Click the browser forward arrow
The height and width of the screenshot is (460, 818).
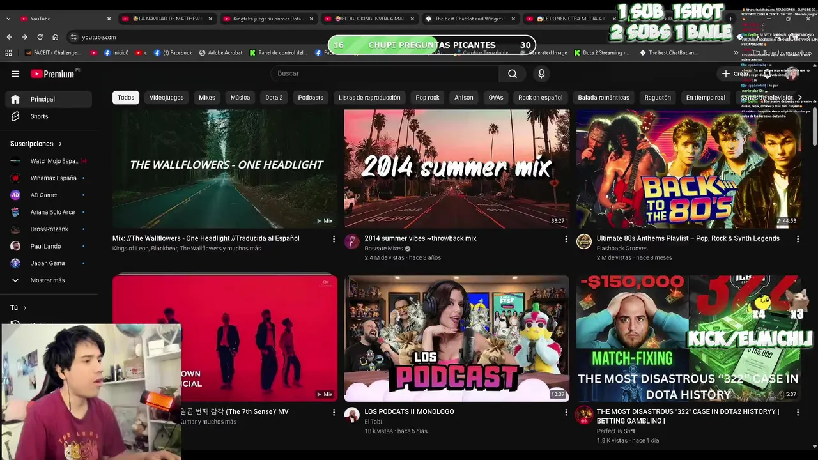tap(24, 37)
